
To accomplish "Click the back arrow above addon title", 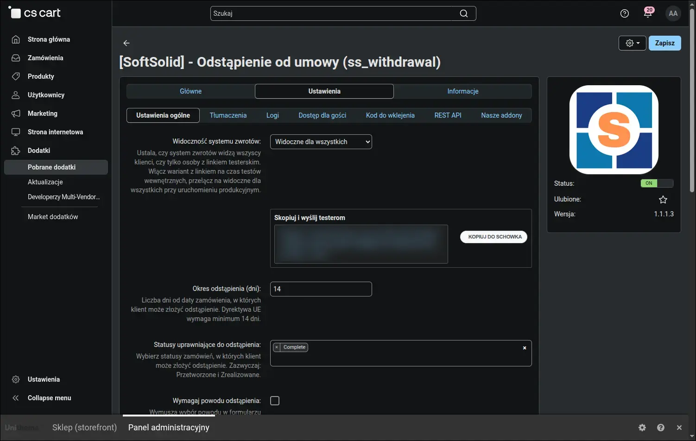I will pyautogui.click(x=127, y=43).
